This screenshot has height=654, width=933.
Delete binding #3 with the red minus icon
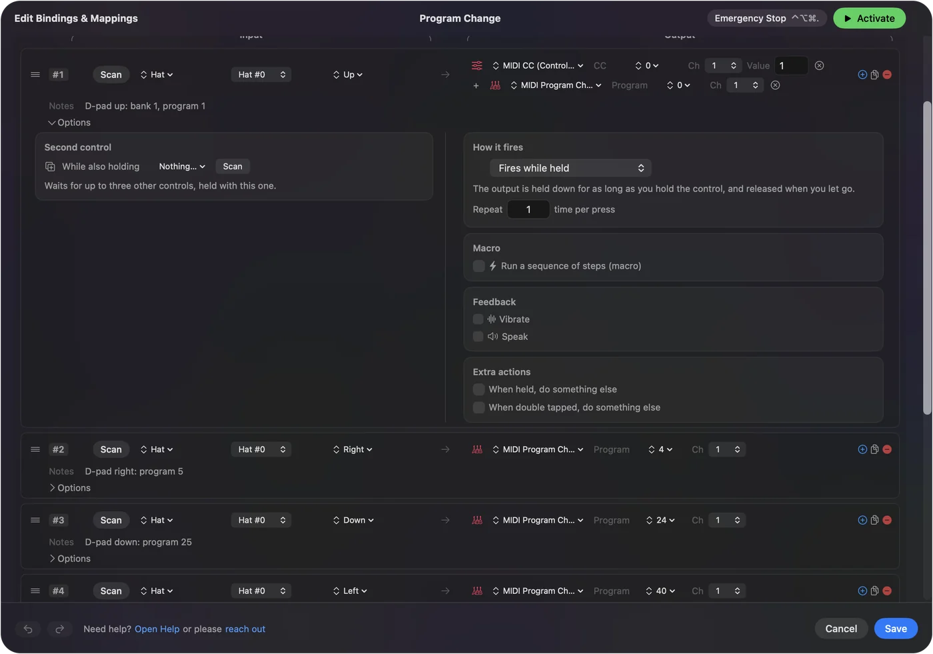point(887,520)
